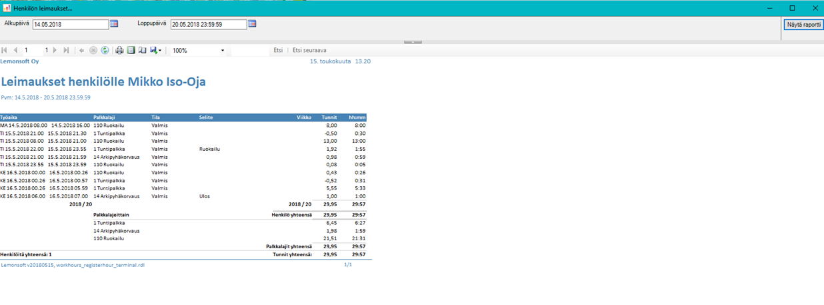Open the Loppupäivä calendar picker
The image size is (824, 305).
coord(252,24)
